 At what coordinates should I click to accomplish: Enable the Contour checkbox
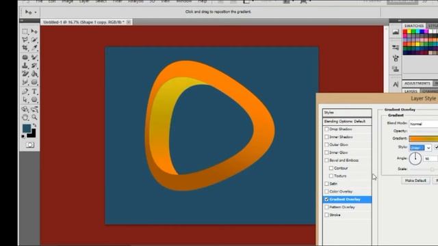331,168
